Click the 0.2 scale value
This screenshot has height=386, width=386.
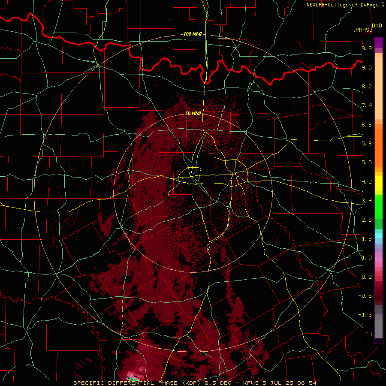point(367,277)
